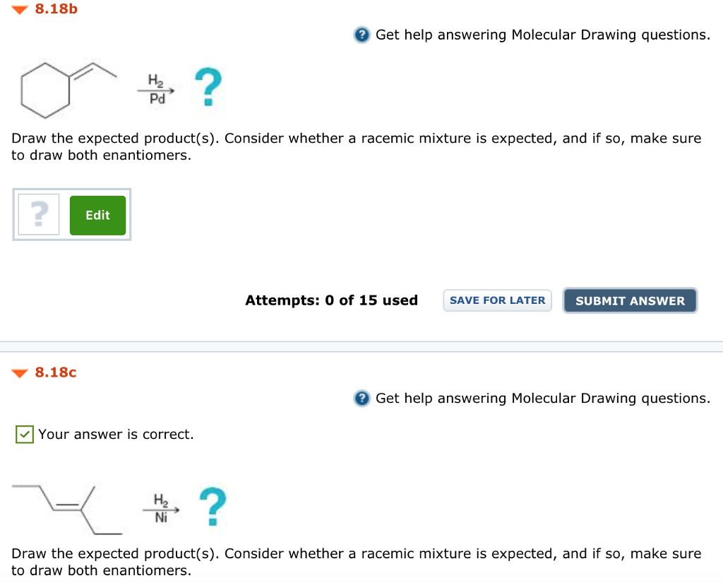Click the green checkmark correct-answer icon
The width and height of the screenshot is (723, 583).
[x=24, y=434]
